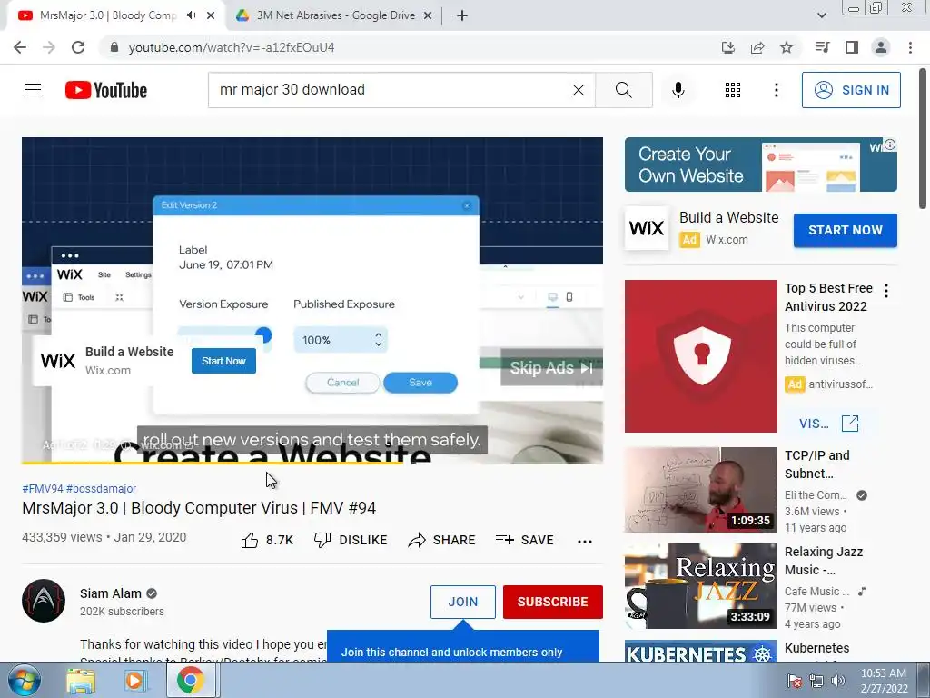Image resolution: width=930 pixels, height=698 pixels.
Task: Click the address bar URL
Action: [232, 47]
